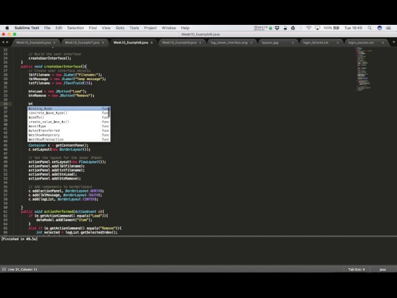Click the autocomplete popup scrollbar

109,112
